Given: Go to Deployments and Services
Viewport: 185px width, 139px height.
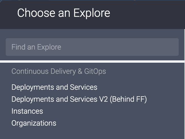Looking at the screenshot, I should pyautogui.click(x=54, y=87).
